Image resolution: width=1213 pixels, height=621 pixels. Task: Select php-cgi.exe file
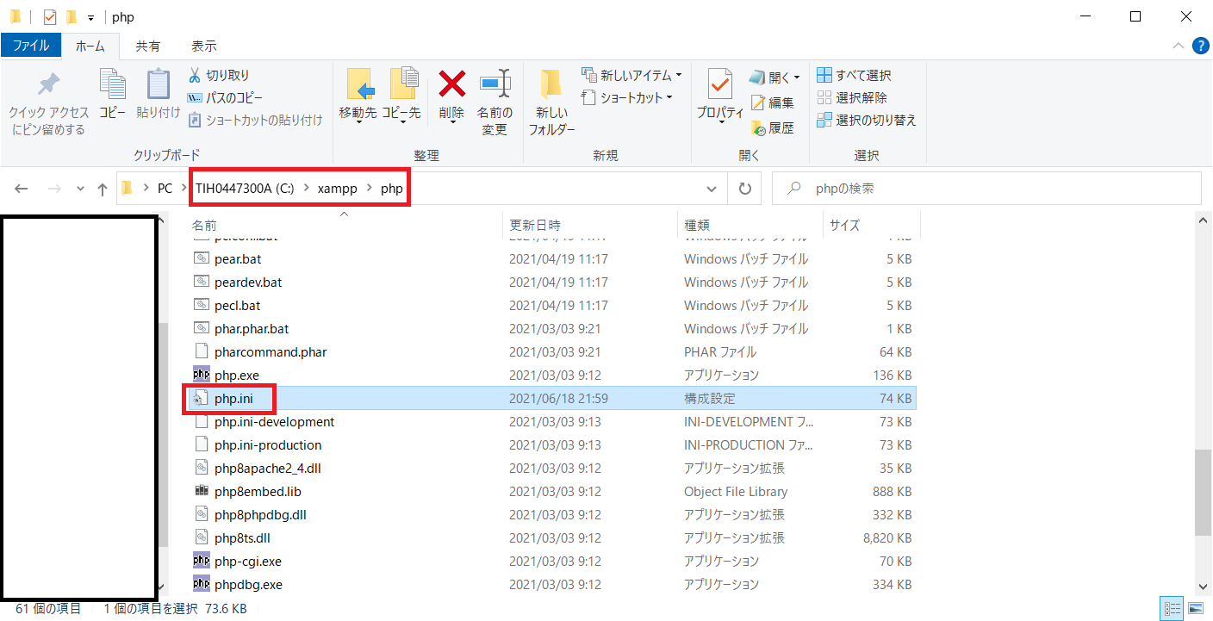pos(551,561)
